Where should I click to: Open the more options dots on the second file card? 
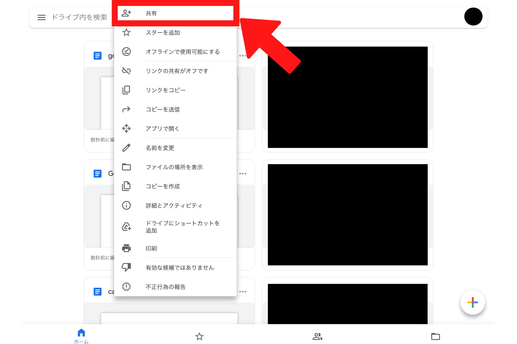click(243, 173)
